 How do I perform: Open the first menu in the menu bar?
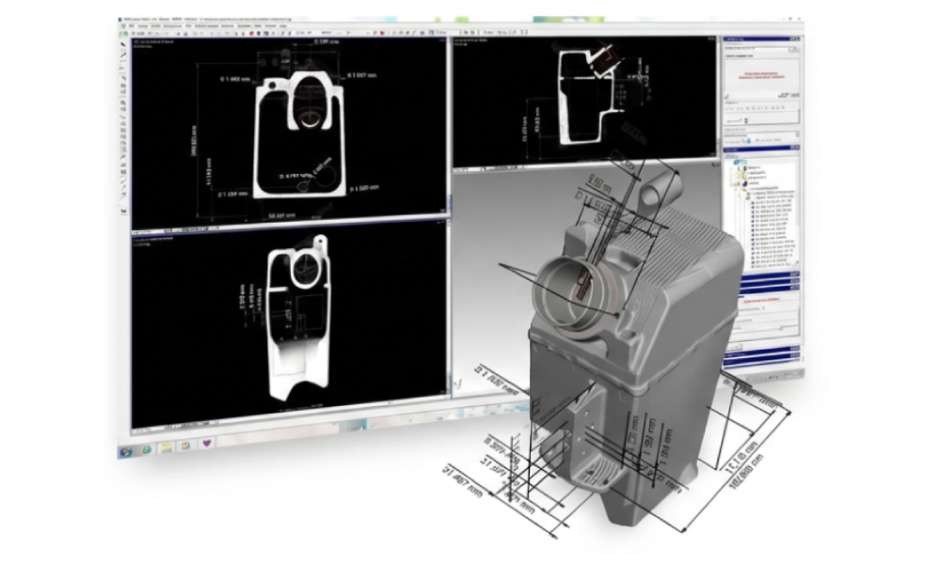pyautogui.click(x=131, y=24)
